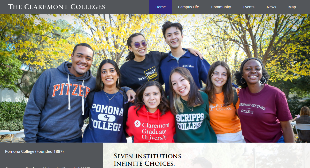Open the Campus Life menu
Image resolution: width=310 pixels, height=168 pixels.
188,7
